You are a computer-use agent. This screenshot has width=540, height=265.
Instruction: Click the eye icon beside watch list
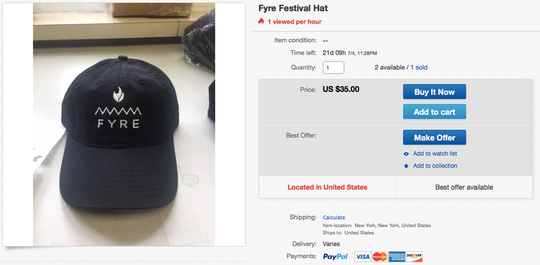click(406, 154)
